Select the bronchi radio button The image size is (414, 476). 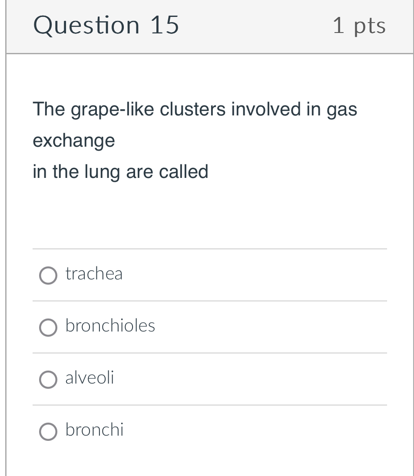coord(48,432)
